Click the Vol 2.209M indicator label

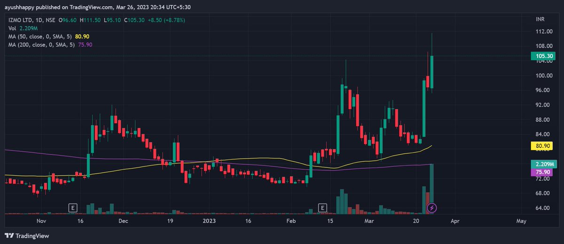pos(22,28)
